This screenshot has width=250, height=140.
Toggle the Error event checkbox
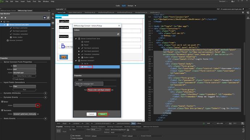[2, 102]
